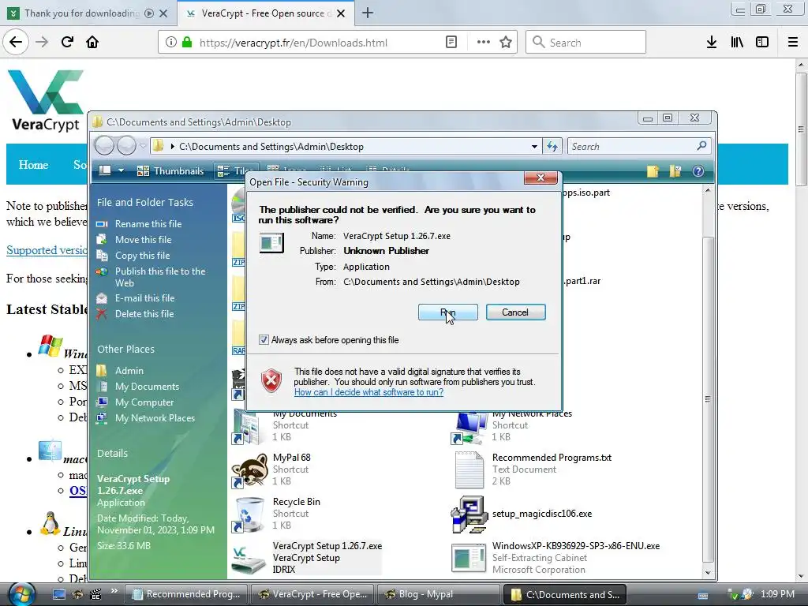Bookmark this page with the star icon
Viewport: 808px width, 606px height.
[506, 43]
